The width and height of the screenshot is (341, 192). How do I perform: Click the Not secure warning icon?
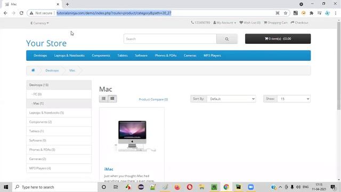(x=31, y=13)
